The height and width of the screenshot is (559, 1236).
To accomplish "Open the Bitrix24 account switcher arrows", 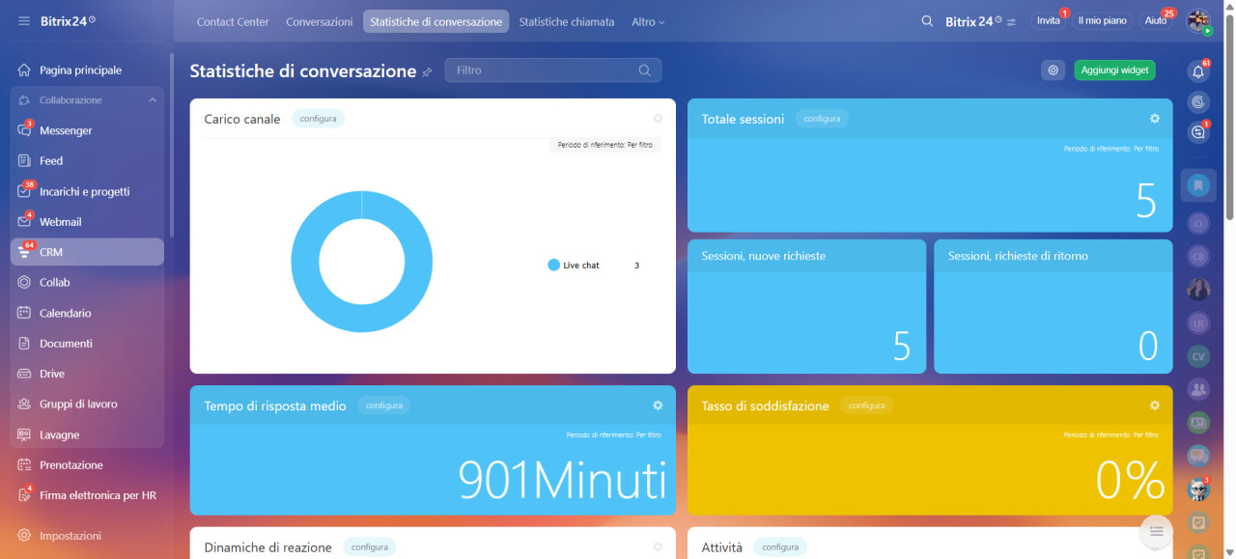I will 1011,21.
